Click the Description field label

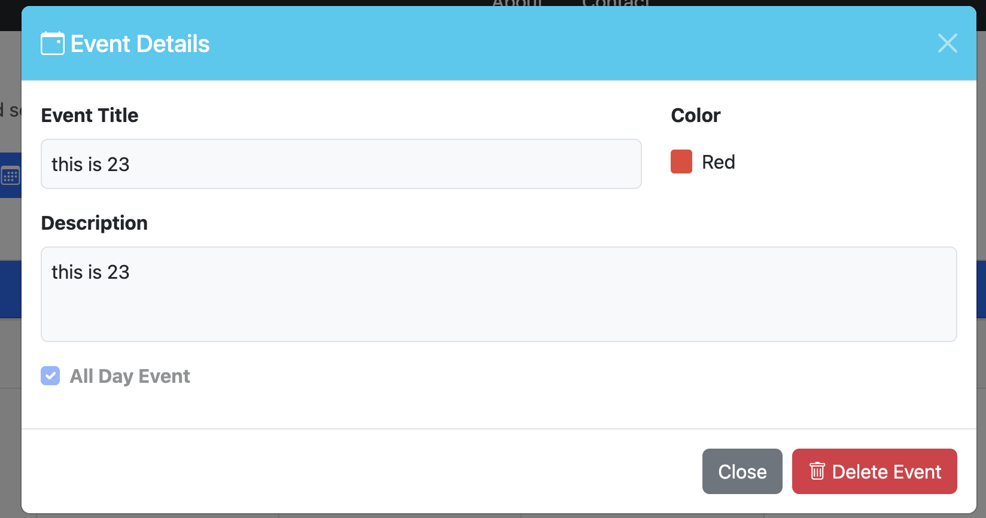[95, 223]
